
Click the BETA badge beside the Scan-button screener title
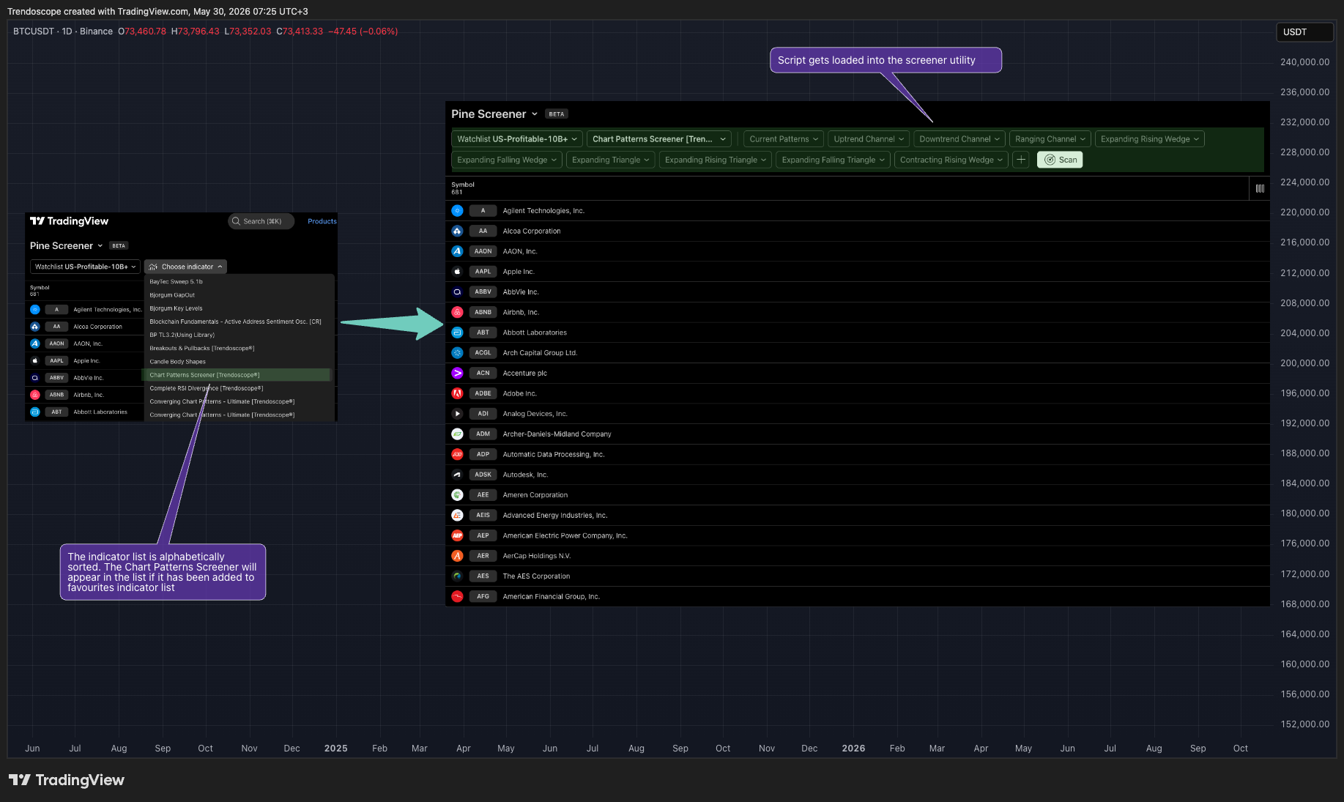(557, 114)
